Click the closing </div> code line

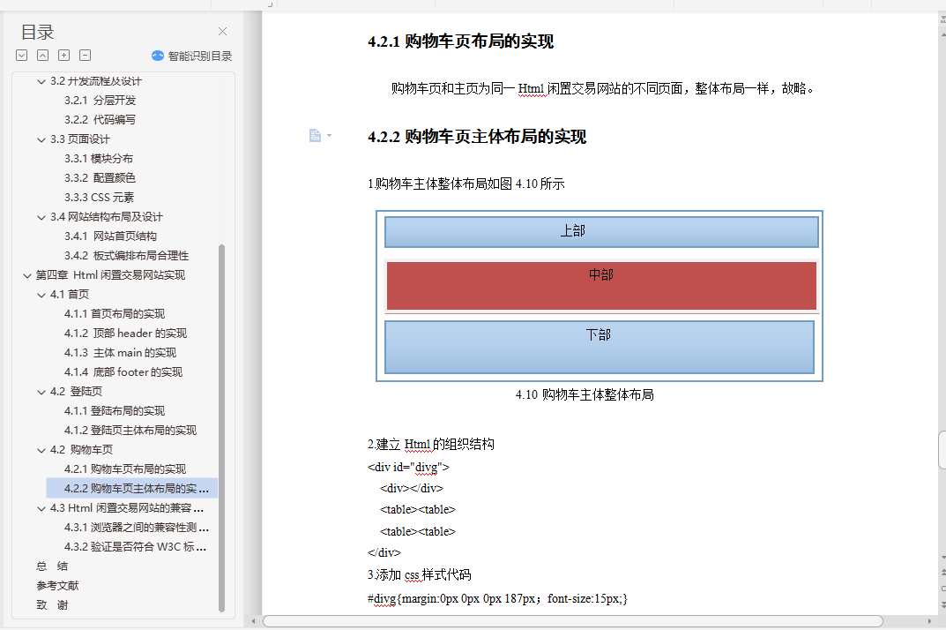384,552
